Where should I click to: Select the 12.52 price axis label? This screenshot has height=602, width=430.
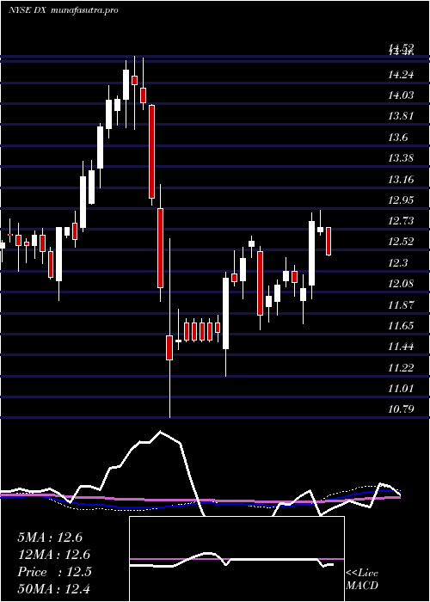[402, 242]
